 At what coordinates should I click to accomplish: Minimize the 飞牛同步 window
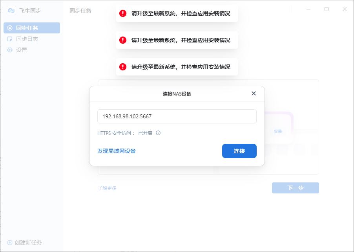pos(308,9)
